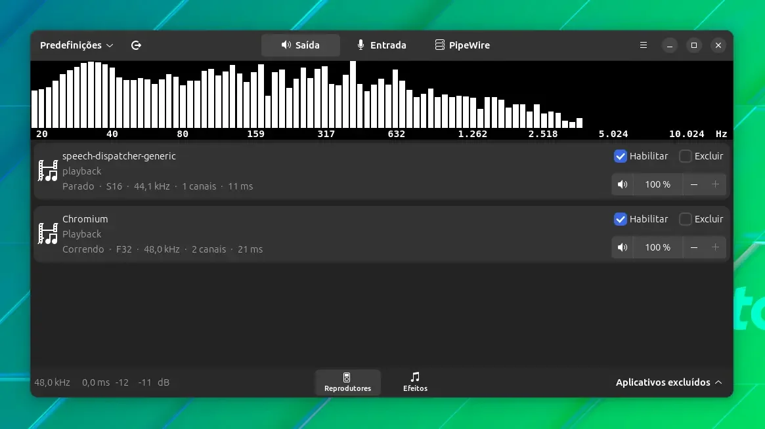Uncheck Habilitar for Chromium

[620, 219]
